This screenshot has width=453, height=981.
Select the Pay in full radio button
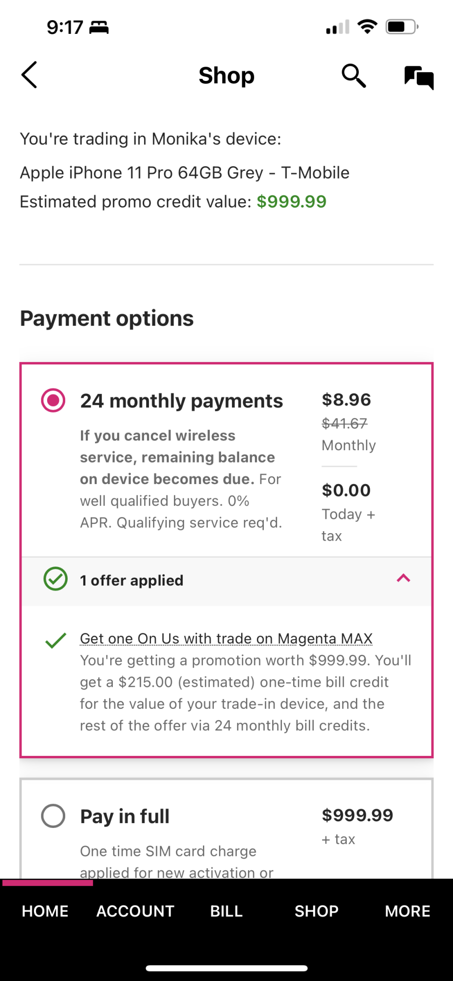(x=53, y=816)
